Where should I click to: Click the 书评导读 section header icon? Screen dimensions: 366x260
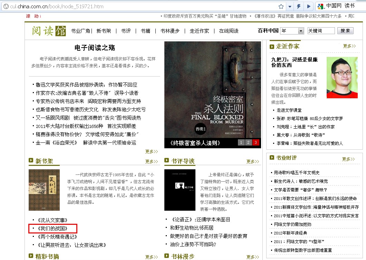point(166,160)
